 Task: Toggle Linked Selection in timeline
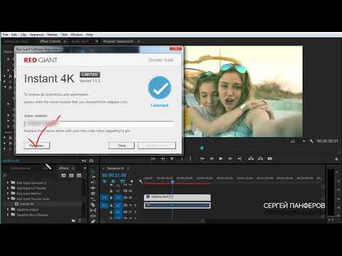[123, 181]
